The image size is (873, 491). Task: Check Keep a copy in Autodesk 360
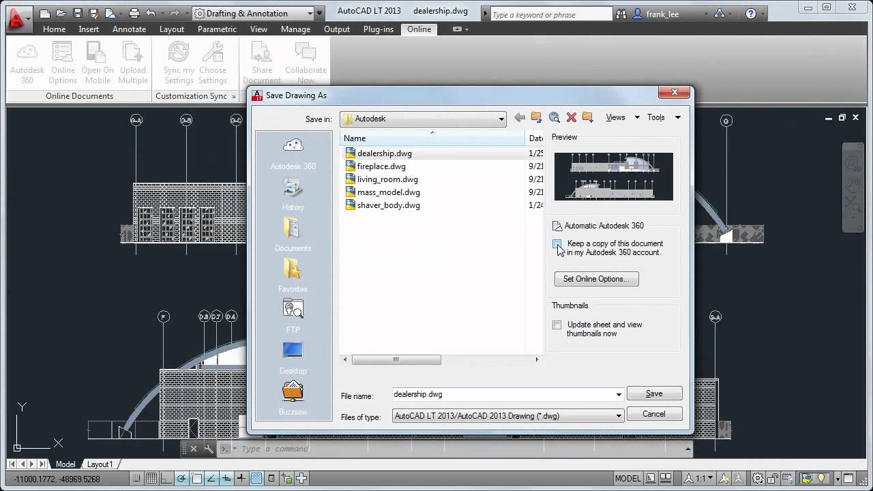(x=557, y=243)
